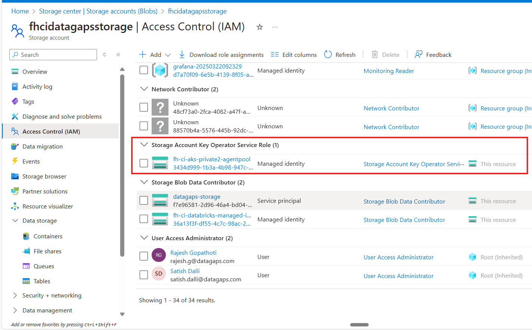Viewport: 532px width, 330px height.
Task: Open fh-ci-aks-private2-agentpool identity link
Action: coord(212,159)
